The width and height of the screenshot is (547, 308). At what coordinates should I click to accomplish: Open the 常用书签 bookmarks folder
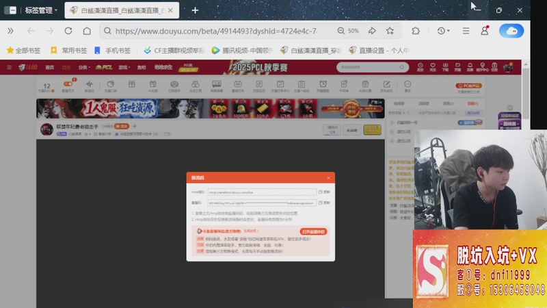click(x=69, y=51)
